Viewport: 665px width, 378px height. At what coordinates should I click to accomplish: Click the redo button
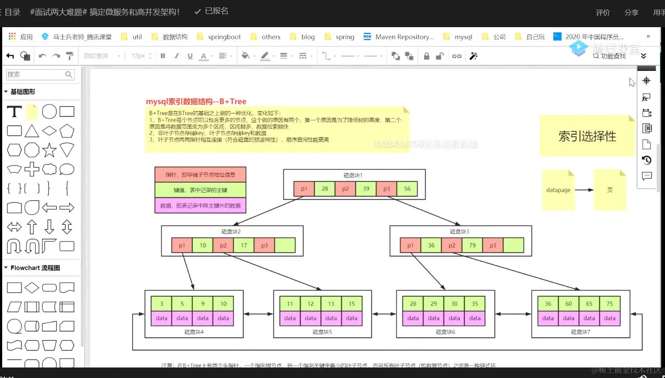(56, 56)
